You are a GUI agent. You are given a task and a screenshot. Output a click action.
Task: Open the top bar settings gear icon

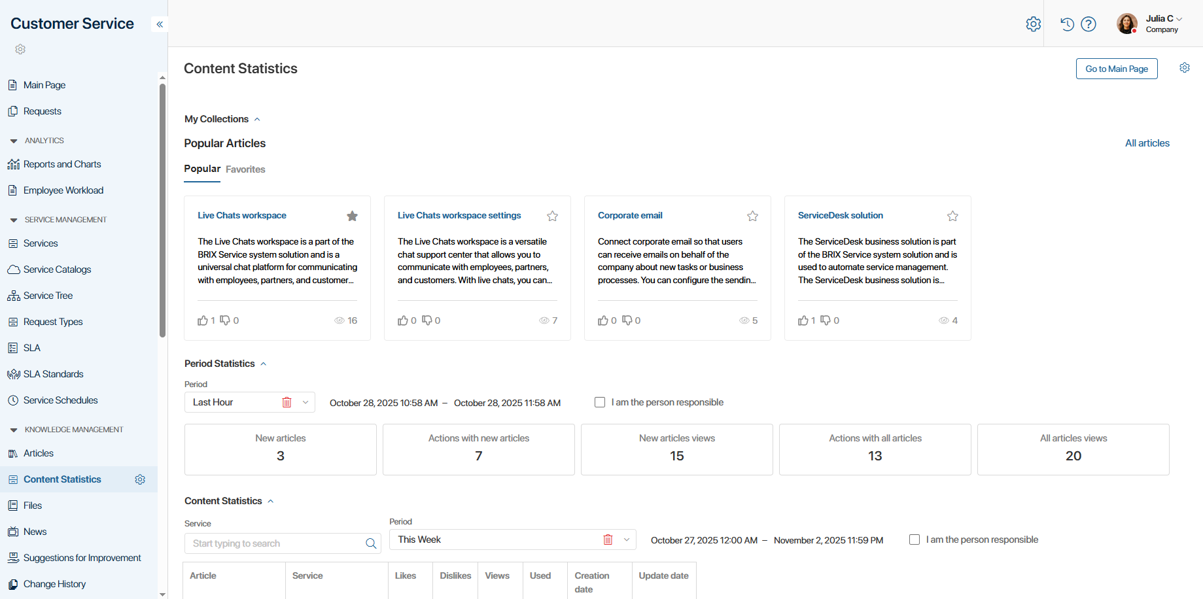tap(1033, 24)
